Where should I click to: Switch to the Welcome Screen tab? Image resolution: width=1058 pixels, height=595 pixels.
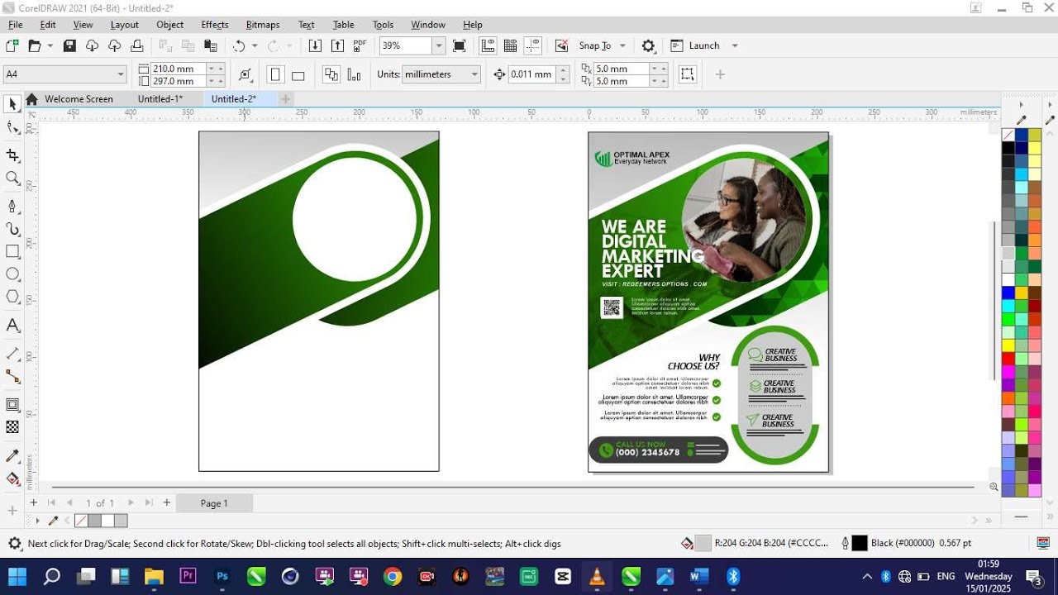(79, 99)
